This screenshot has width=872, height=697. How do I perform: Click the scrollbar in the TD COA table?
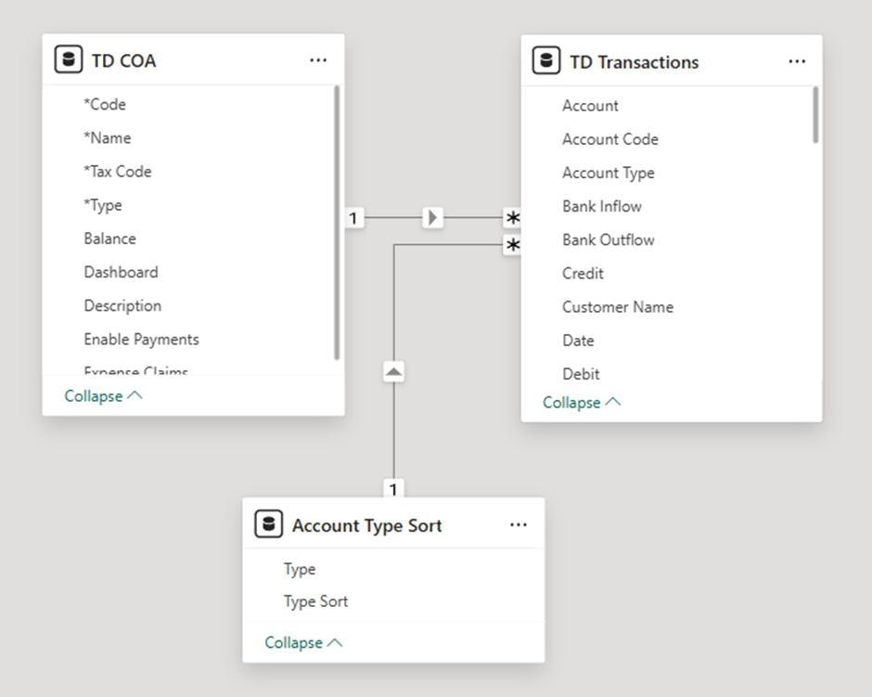[336, 223]
